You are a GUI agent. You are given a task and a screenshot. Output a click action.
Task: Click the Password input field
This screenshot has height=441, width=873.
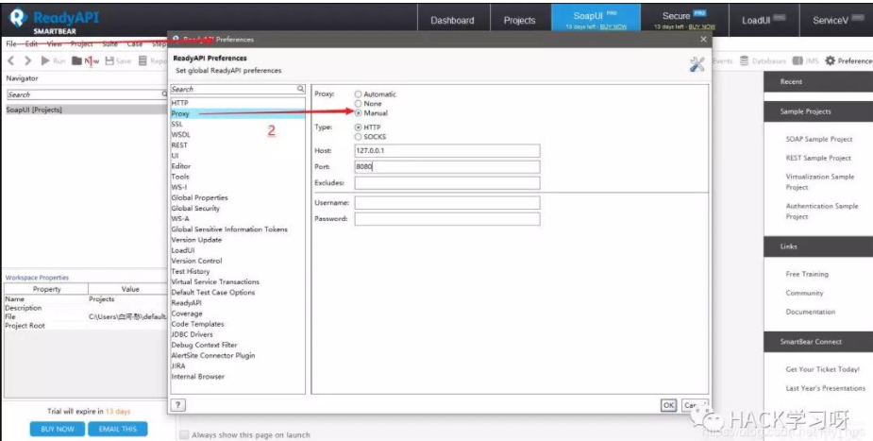coord(447,219)
